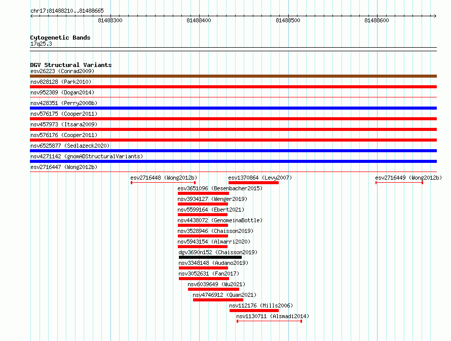Click the right arrowhead of the ruler
Viewport: 451px width, 341px height.
(435, 16)
